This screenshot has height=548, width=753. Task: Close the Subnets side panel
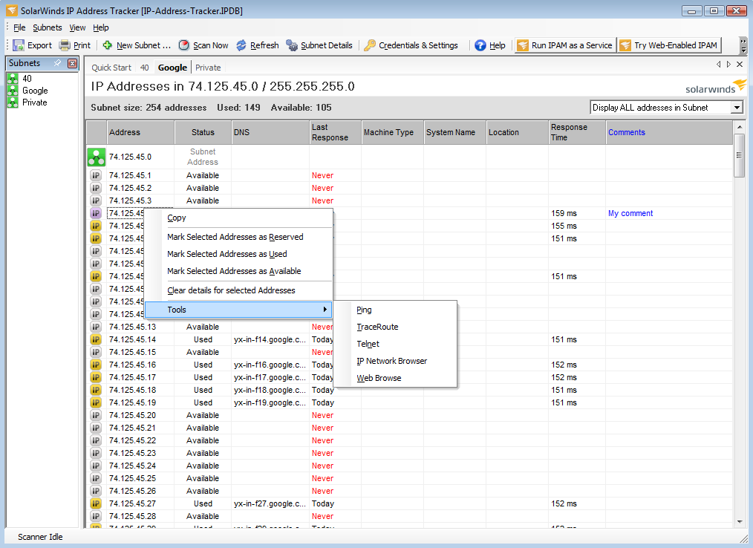pyautogui.click(x=72, y=63)
